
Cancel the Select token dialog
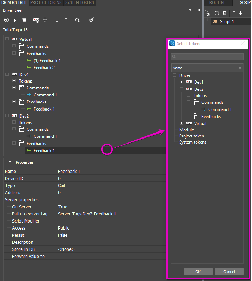pos(229,271)
